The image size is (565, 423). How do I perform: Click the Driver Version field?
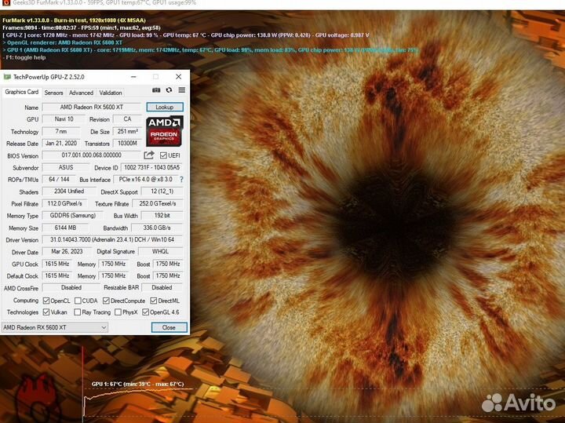(113, 240)
